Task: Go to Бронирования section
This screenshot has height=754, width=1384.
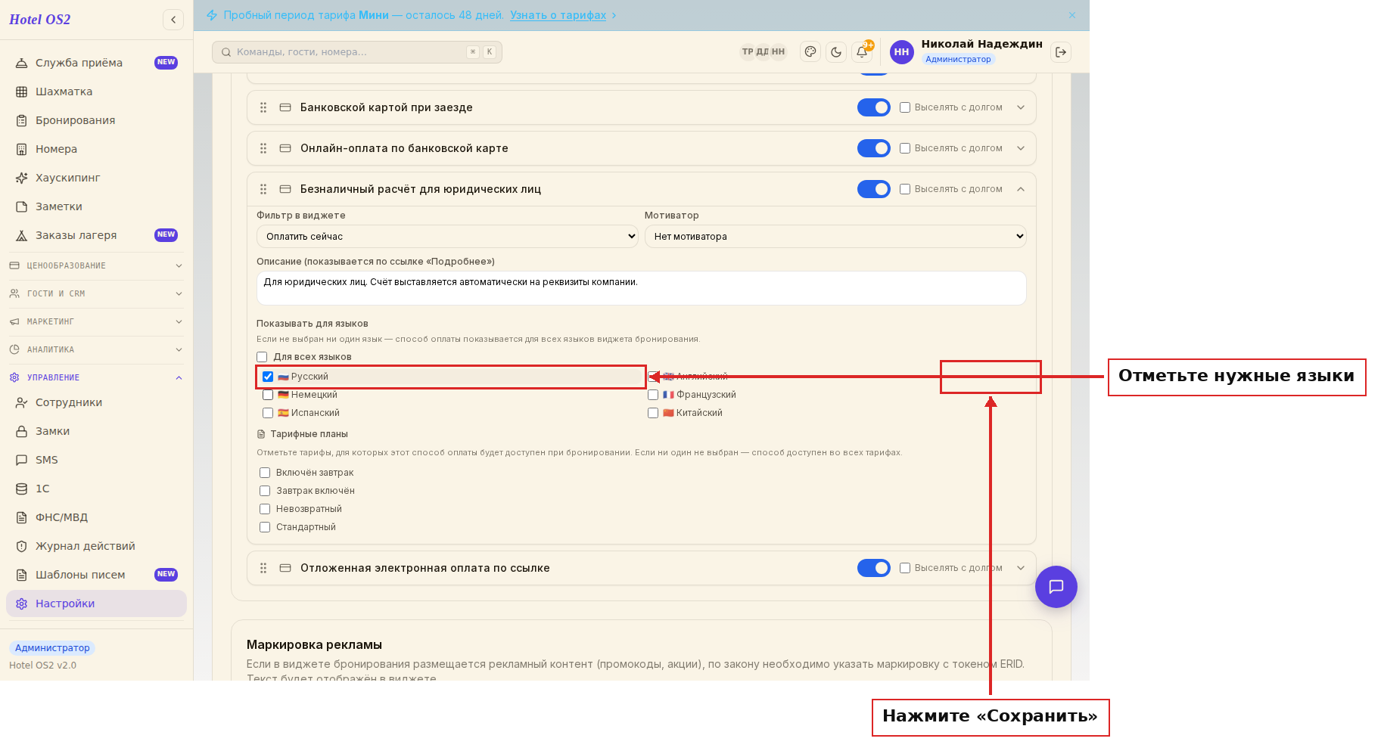Action: (96, 120)
